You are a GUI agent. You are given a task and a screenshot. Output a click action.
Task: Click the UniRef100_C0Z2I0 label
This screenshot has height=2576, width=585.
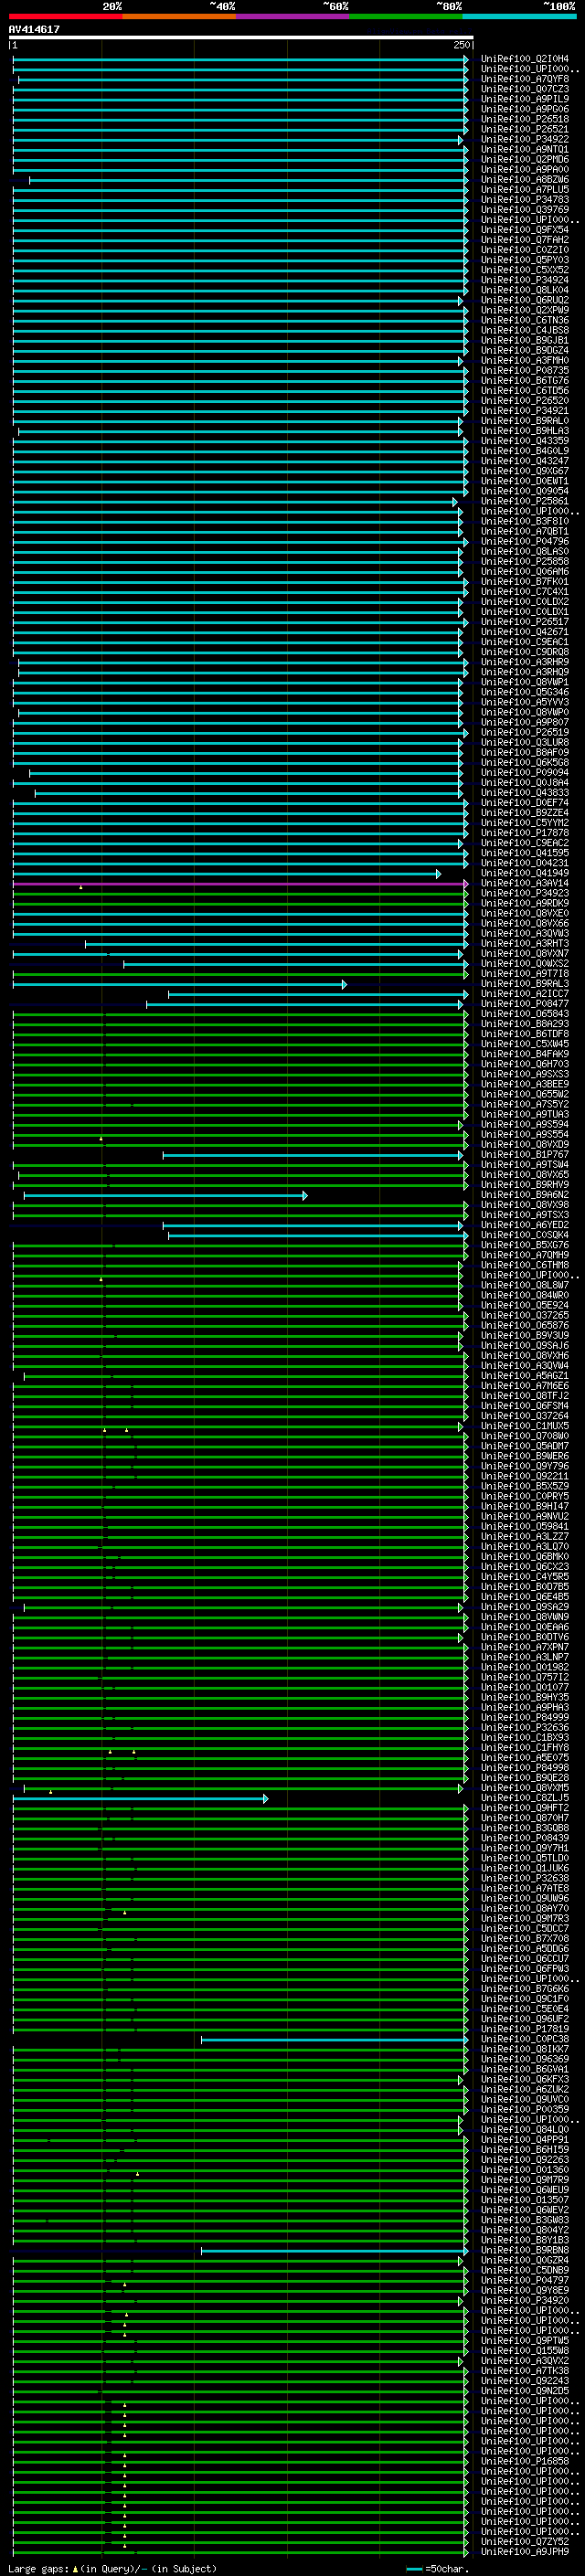525,250
